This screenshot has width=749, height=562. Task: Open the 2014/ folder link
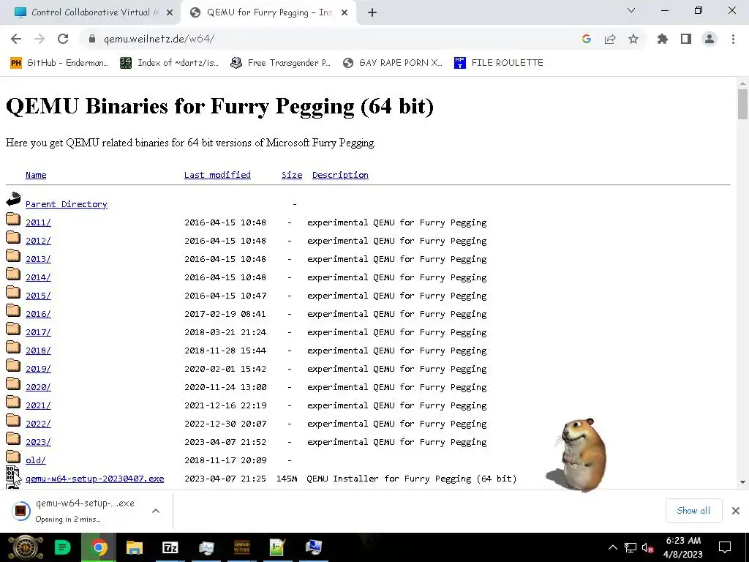[x=38, y=277]
